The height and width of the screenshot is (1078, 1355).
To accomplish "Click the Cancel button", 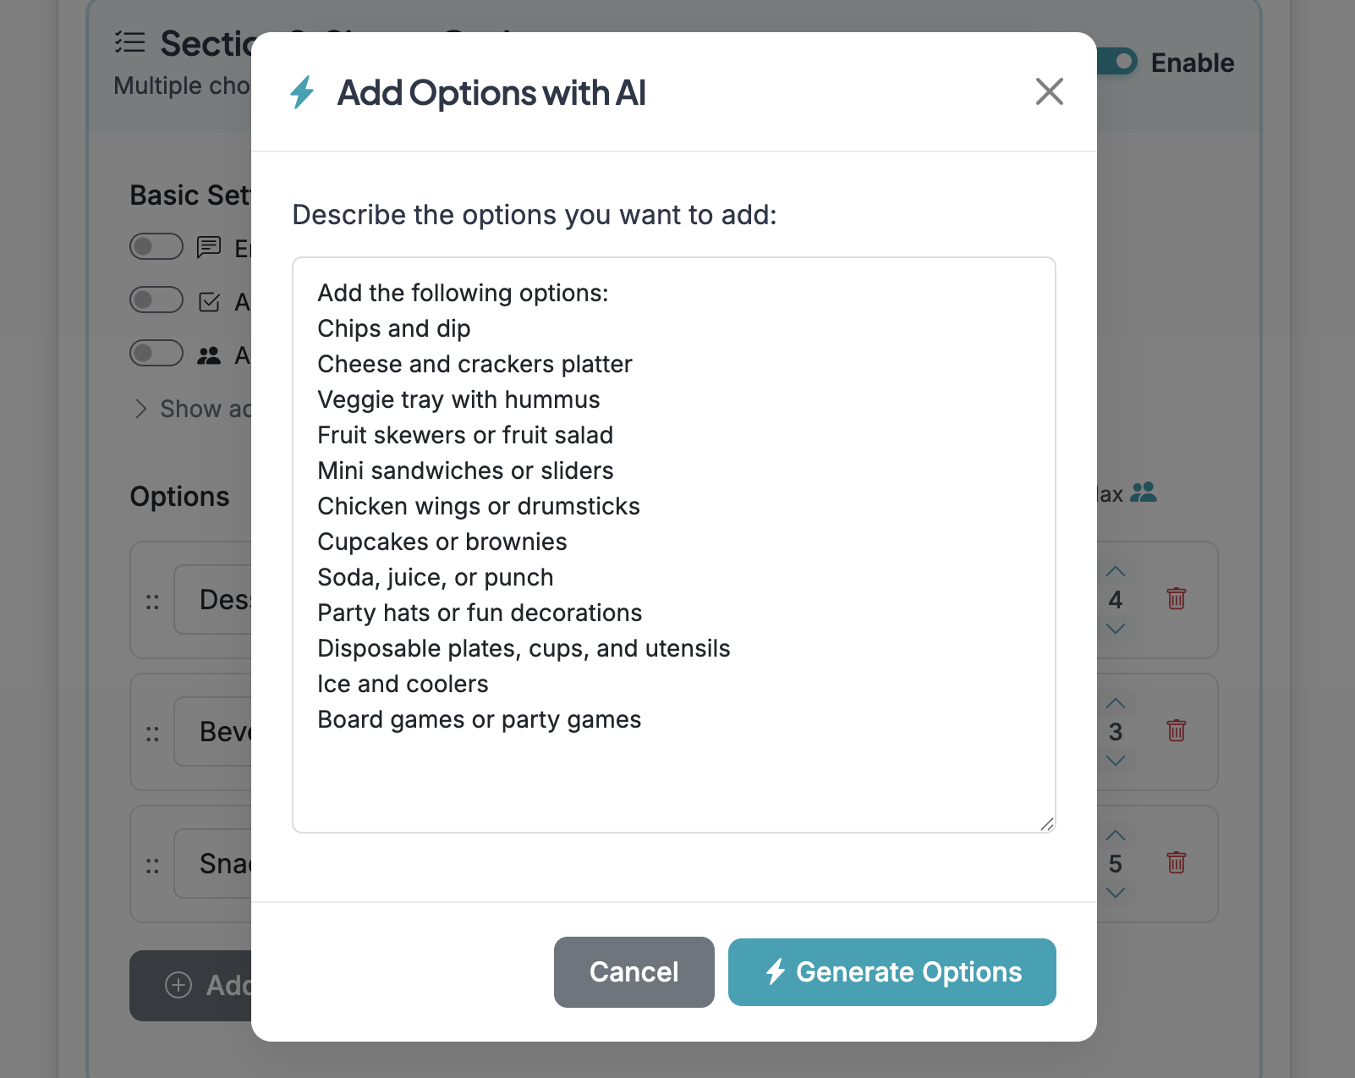I will click(634, 972).
